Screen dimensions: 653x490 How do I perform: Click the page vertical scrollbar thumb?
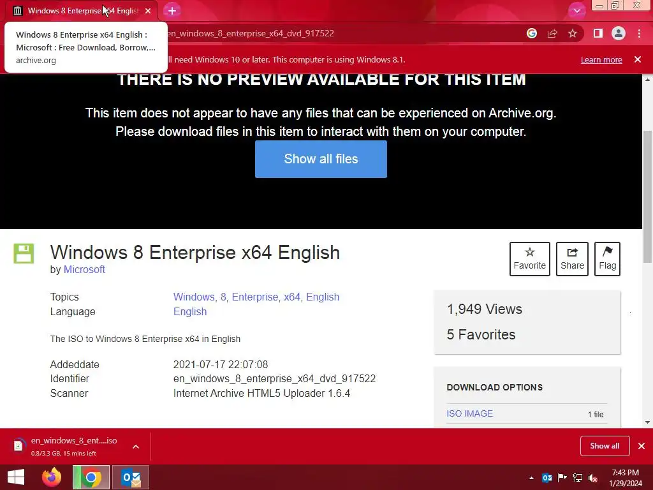648,197
